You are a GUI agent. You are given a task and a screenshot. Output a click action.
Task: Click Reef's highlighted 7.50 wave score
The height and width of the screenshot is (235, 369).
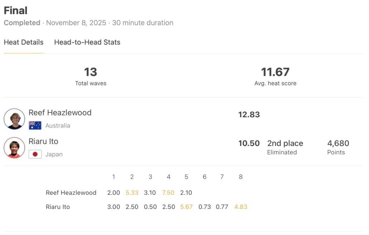tap(168, 193)
